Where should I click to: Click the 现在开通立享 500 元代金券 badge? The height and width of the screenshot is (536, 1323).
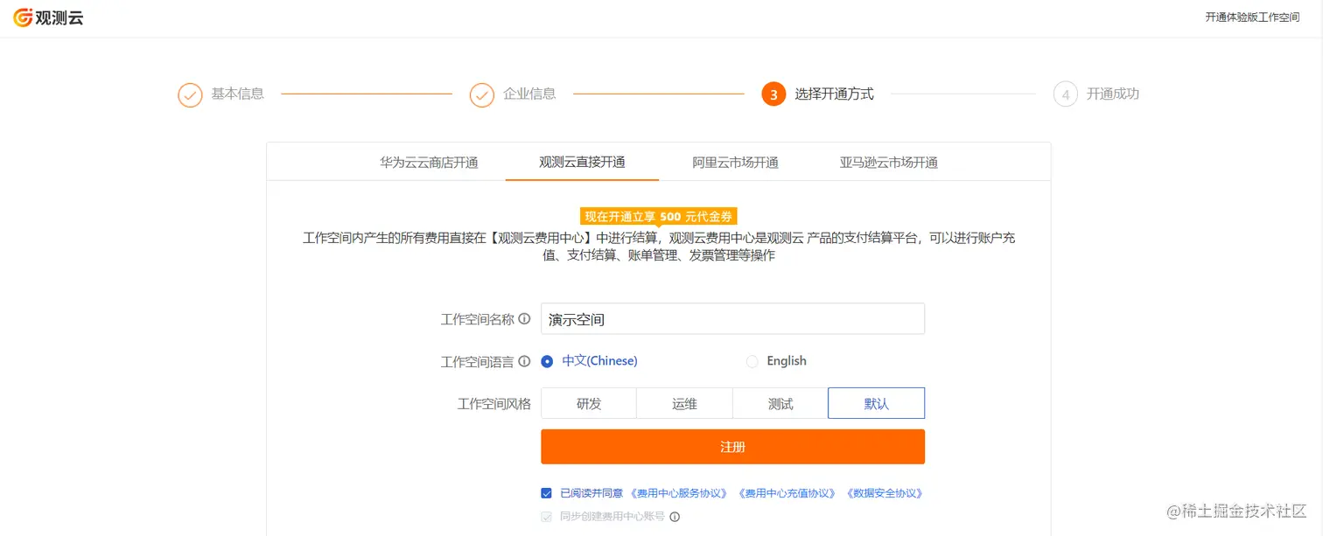(659, 217)
